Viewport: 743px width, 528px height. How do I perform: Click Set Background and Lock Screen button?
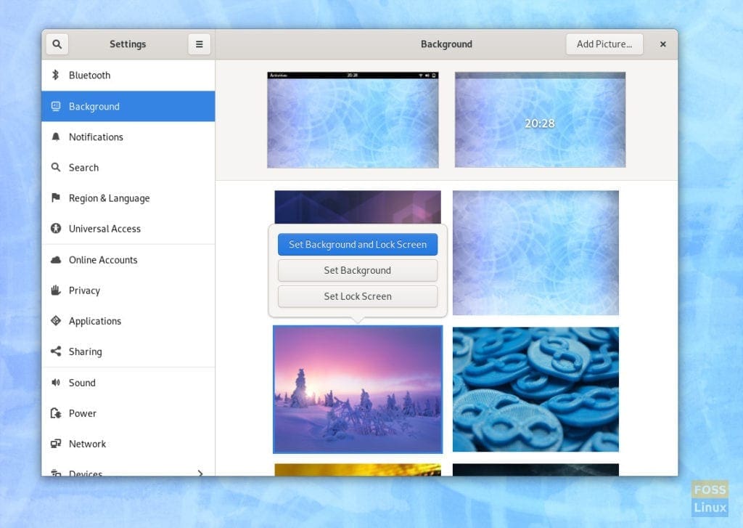358,244
